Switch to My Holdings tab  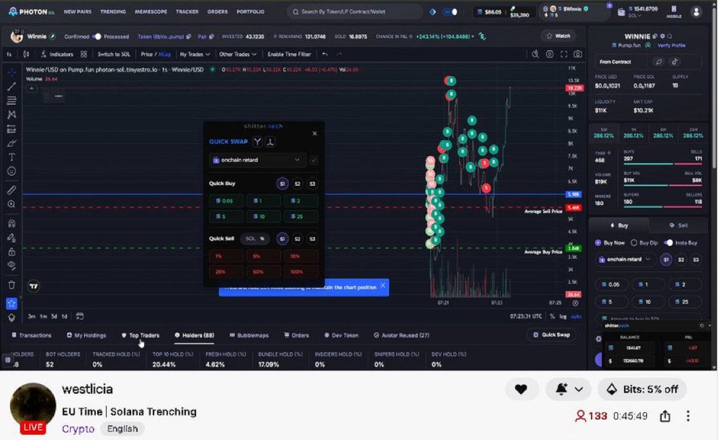pyautogui.click(x=86, y=335)
